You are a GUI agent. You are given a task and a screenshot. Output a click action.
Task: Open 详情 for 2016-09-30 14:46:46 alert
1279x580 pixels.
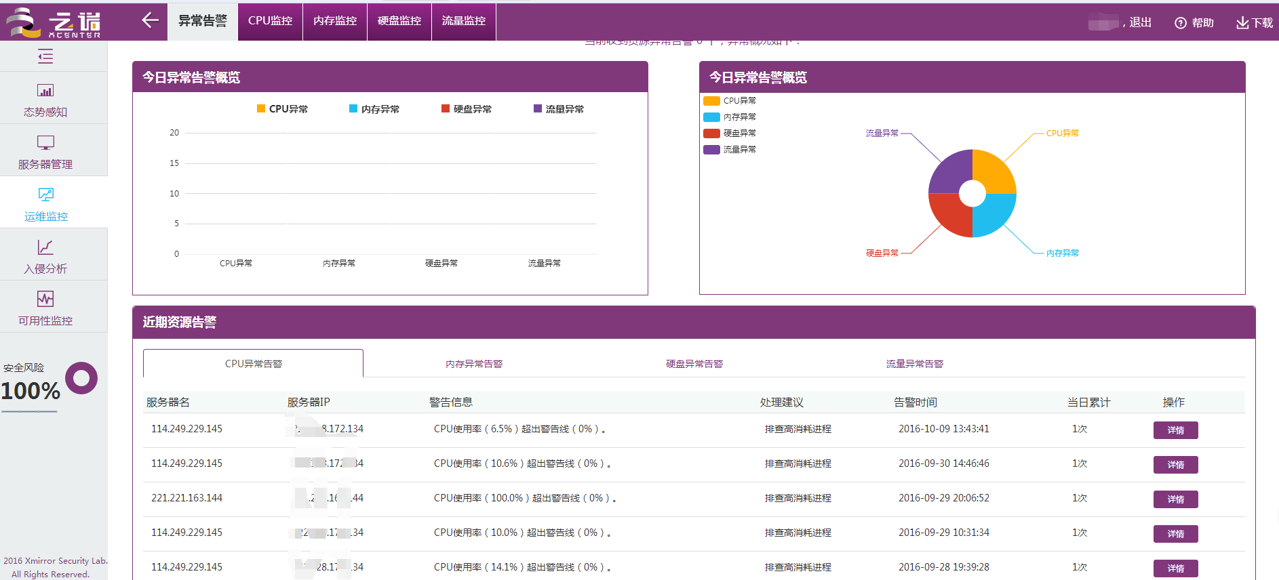(x=1175, y=465)
